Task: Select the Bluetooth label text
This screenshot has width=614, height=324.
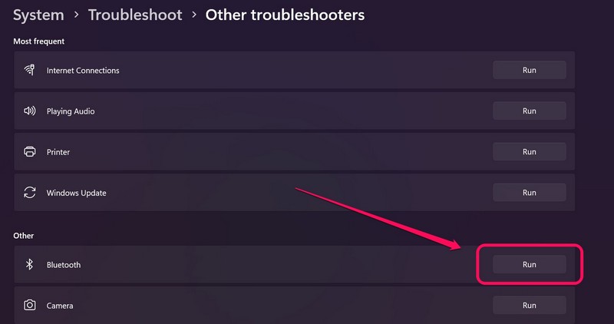Action: pyautogui.click(x=64, y=265)
